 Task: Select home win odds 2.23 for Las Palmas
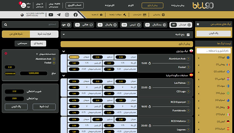click(x=121, y=81)
